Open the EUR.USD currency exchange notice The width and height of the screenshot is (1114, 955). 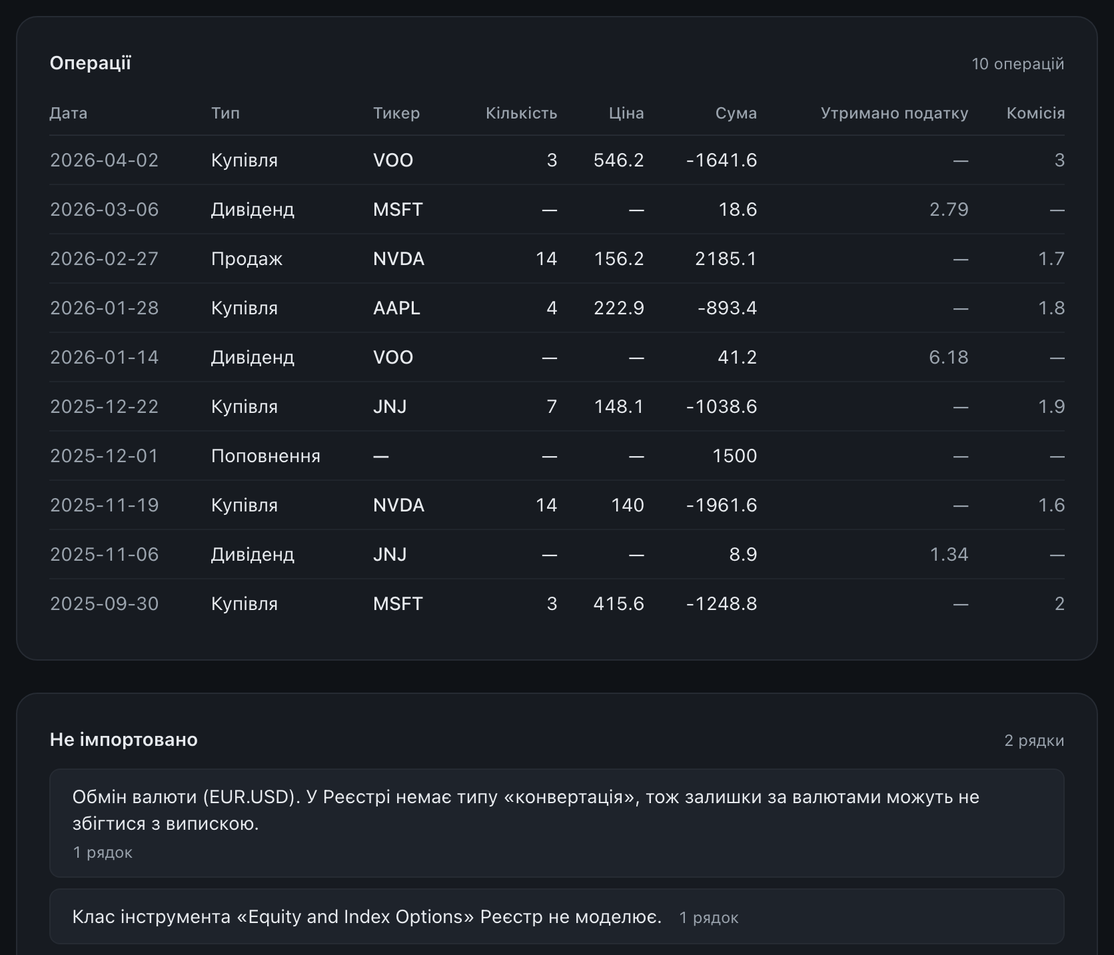[x=557, y=823]
